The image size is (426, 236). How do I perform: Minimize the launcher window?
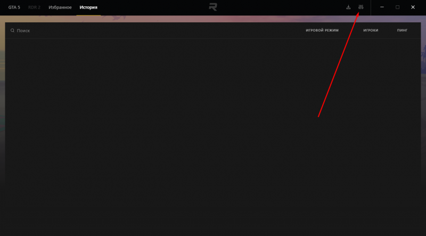point(382,7)
